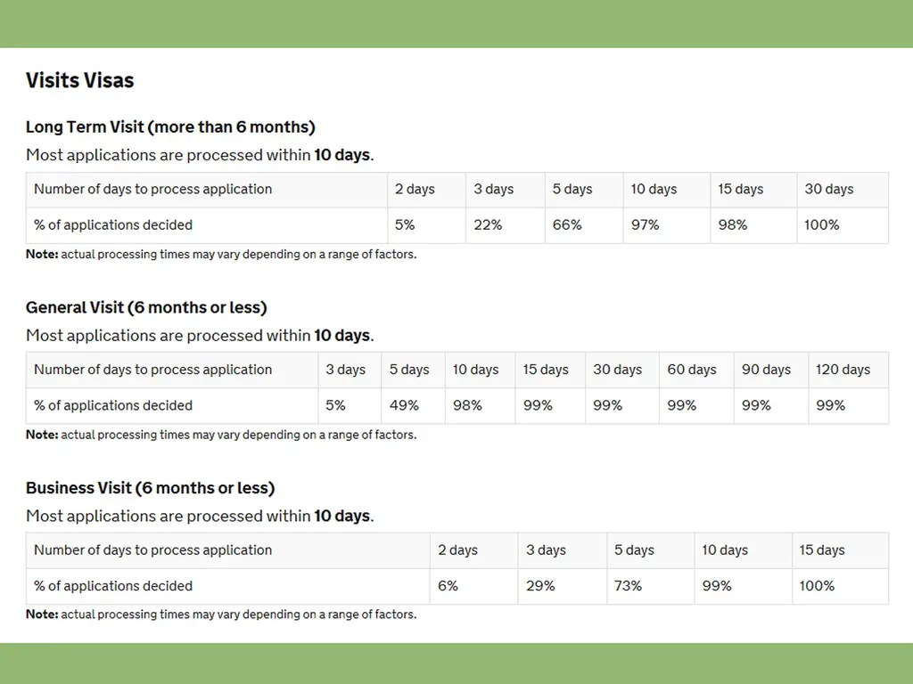Click the 49% cell in General Visit table

click(x=404, y=405)
